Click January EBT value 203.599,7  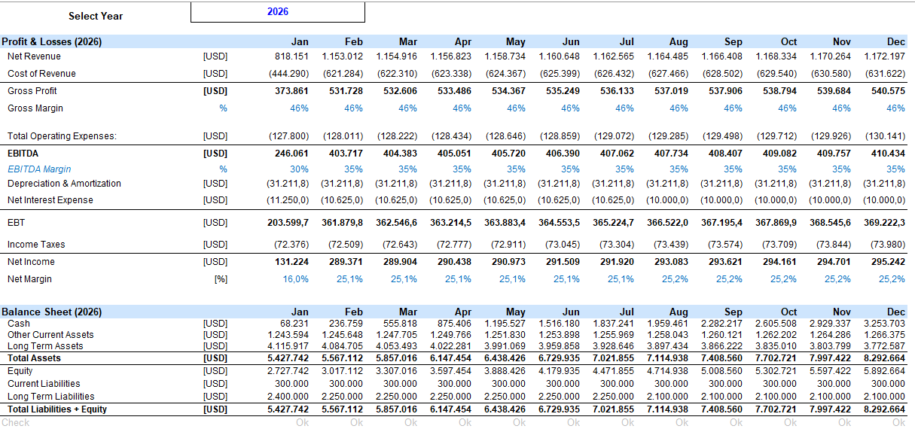point(288,223)
